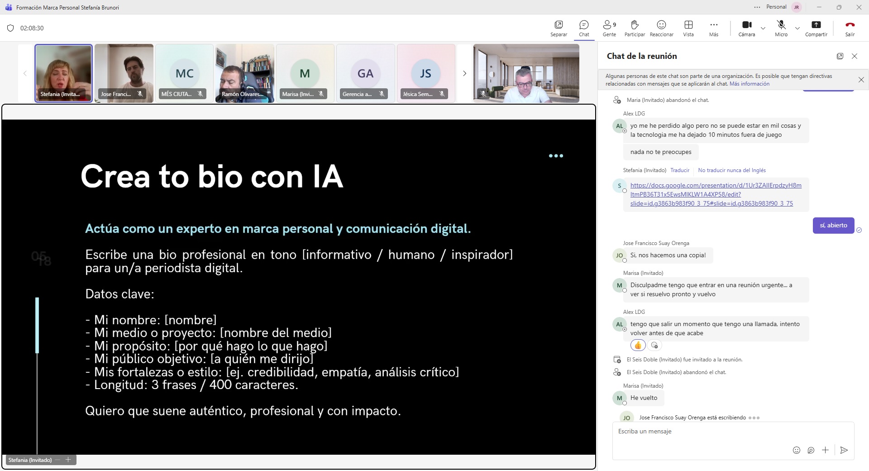Click the Separar pop-out icon
This screenshot has height=471, width=869.
[x=559, y=25]
